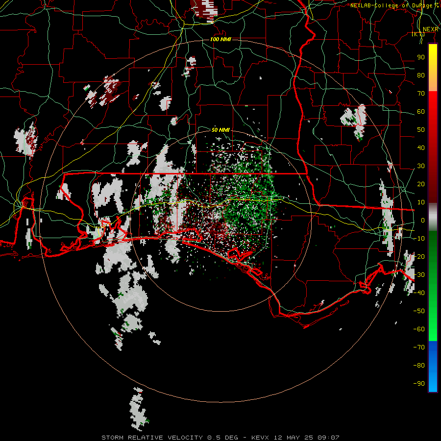Click the "-60" scale value
The image size is (441, 441).
419,329
